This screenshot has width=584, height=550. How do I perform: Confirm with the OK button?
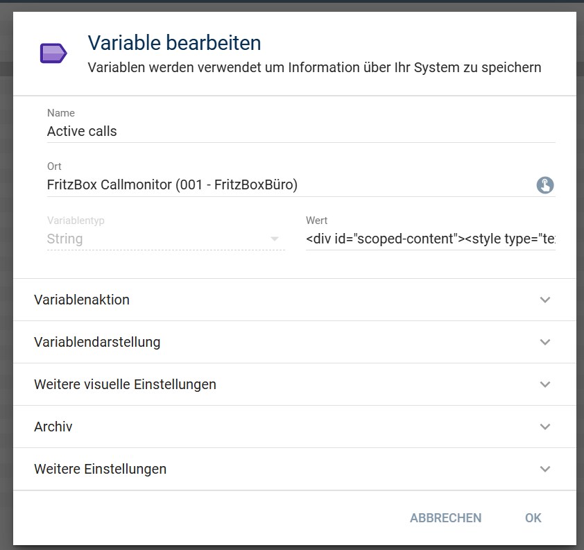tap(533, 518)
